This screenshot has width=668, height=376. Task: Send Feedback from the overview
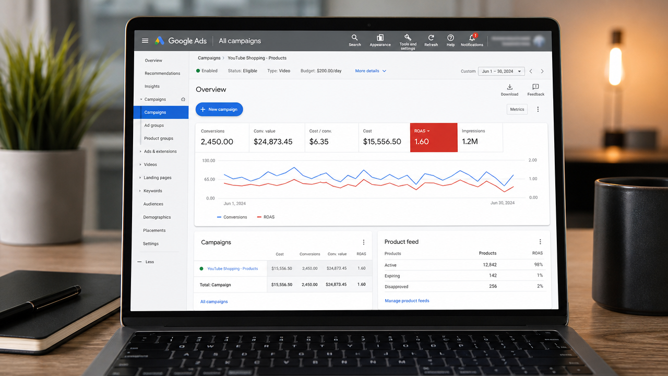click(x=536, y=90)
